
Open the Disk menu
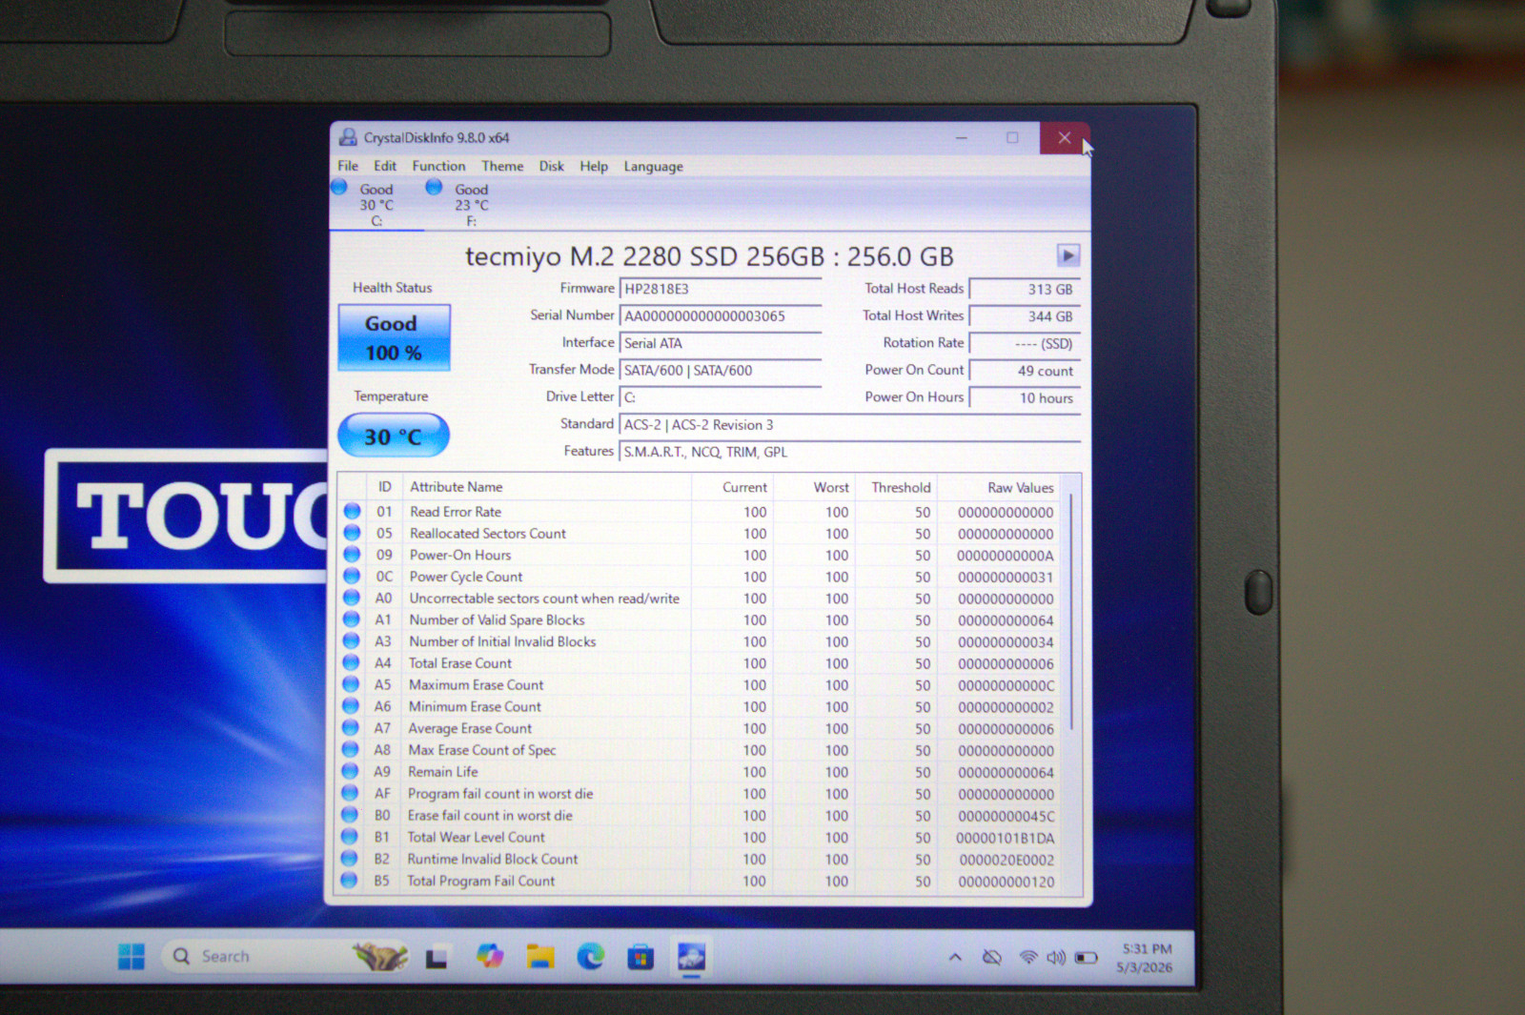tap(551, 166)
